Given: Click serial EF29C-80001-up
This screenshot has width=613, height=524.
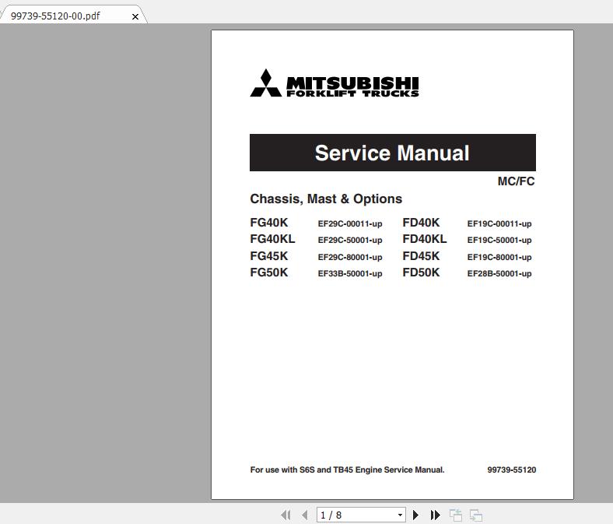Looking at the screenshot, I should 350,257.
